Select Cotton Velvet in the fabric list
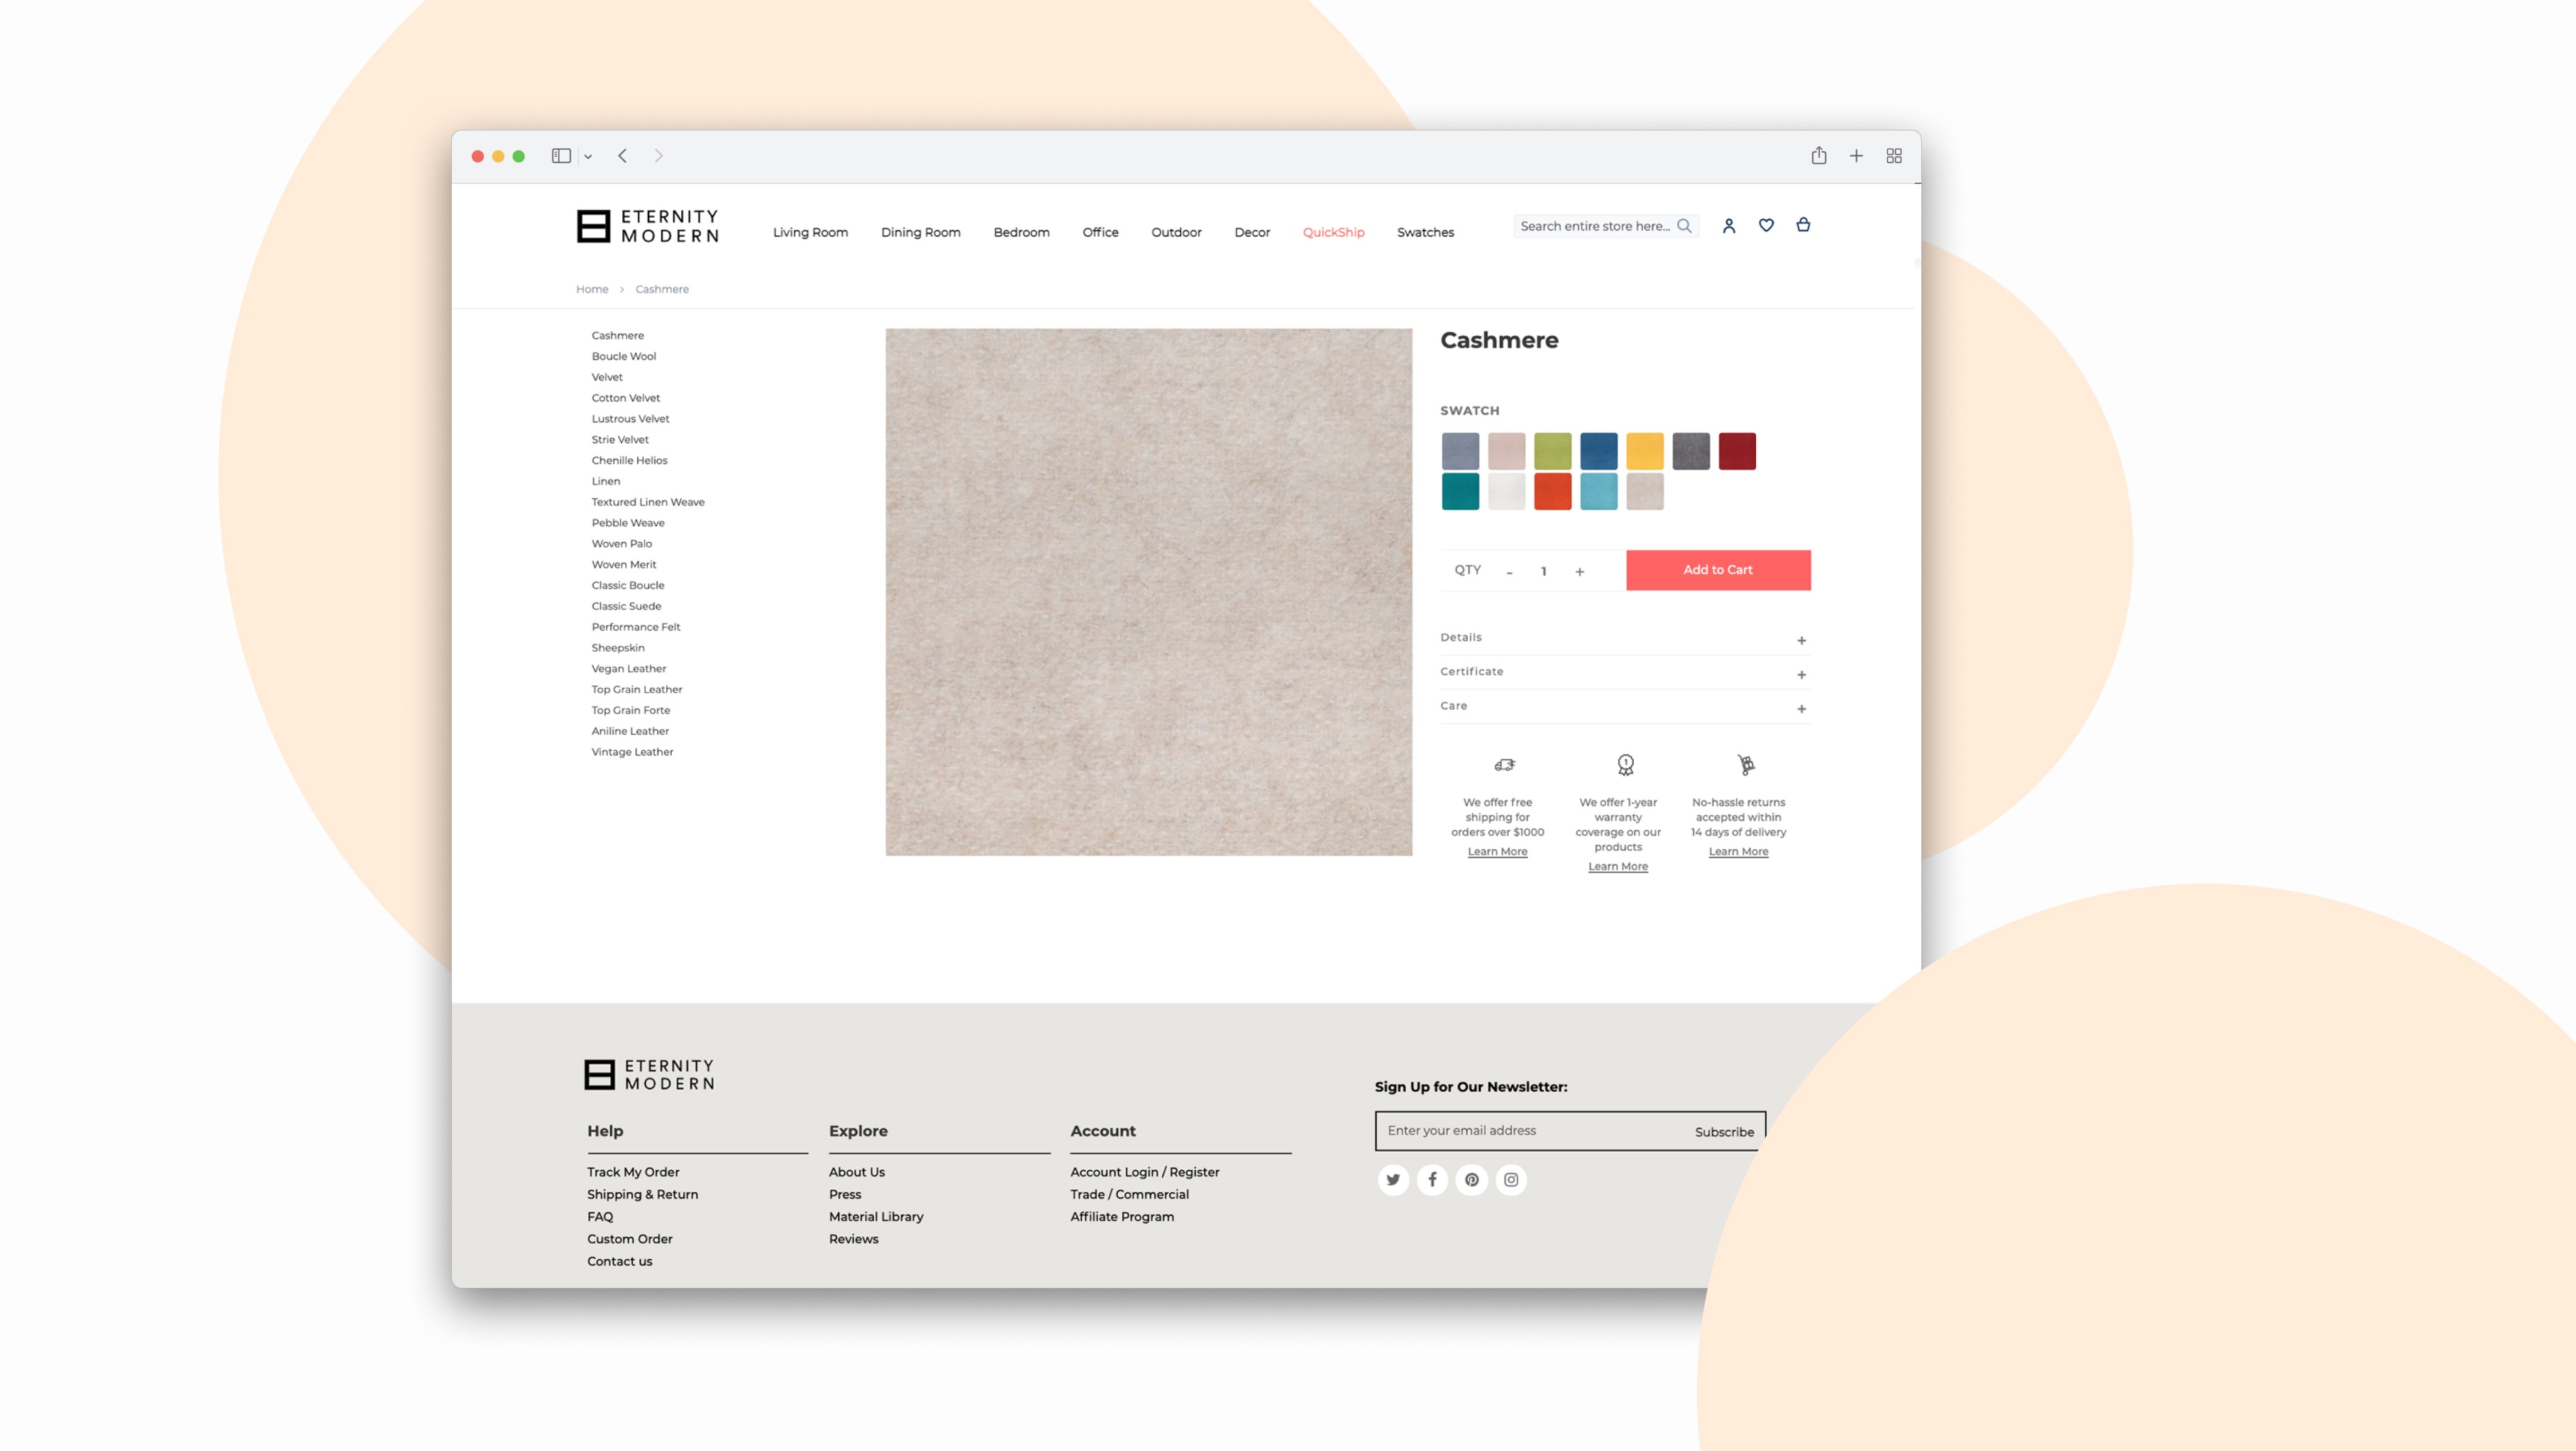This screenshot has height=1451, width=2576. point(626,399)
